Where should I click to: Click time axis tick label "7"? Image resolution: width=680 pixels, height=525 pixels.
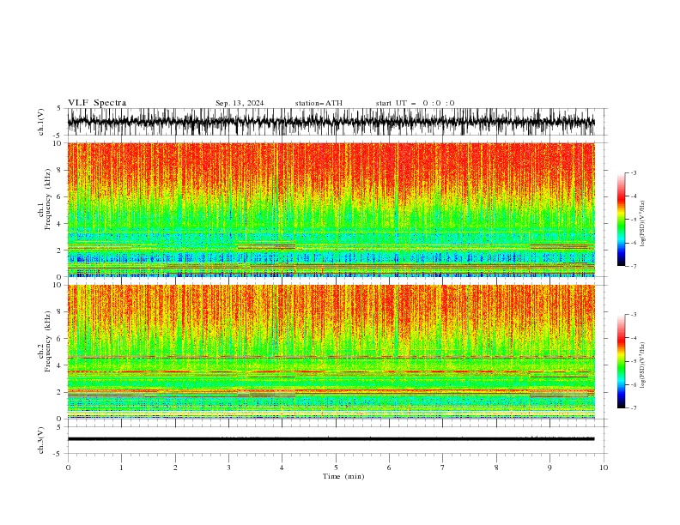click(443, 468)
